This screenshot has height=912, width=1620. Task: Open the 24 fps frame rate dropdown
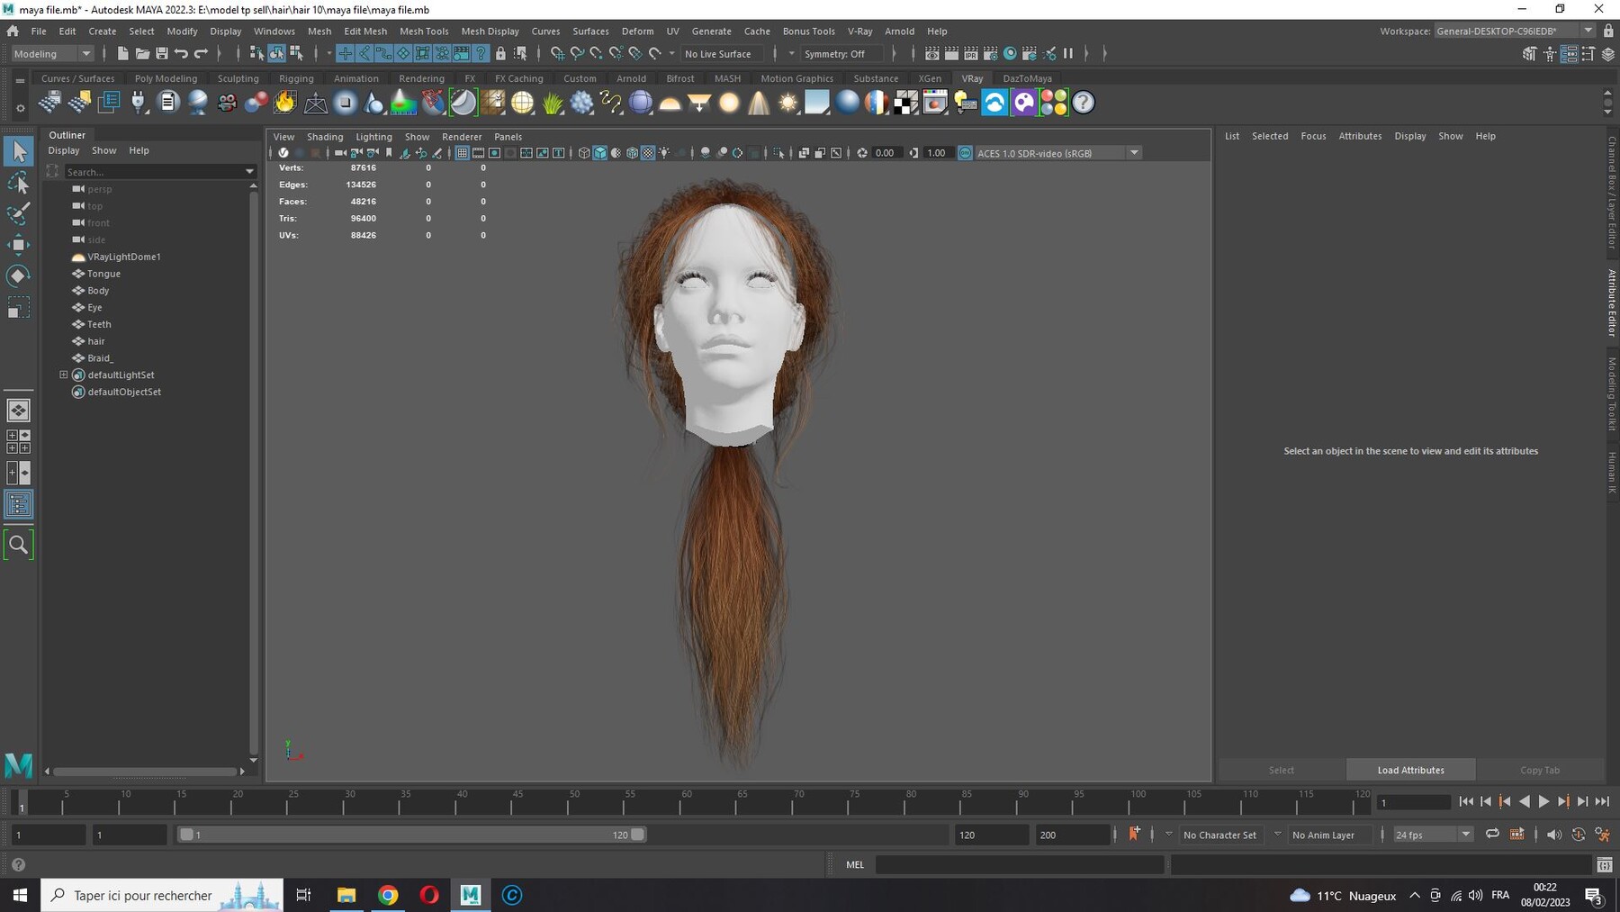[x=1433, y=835]
